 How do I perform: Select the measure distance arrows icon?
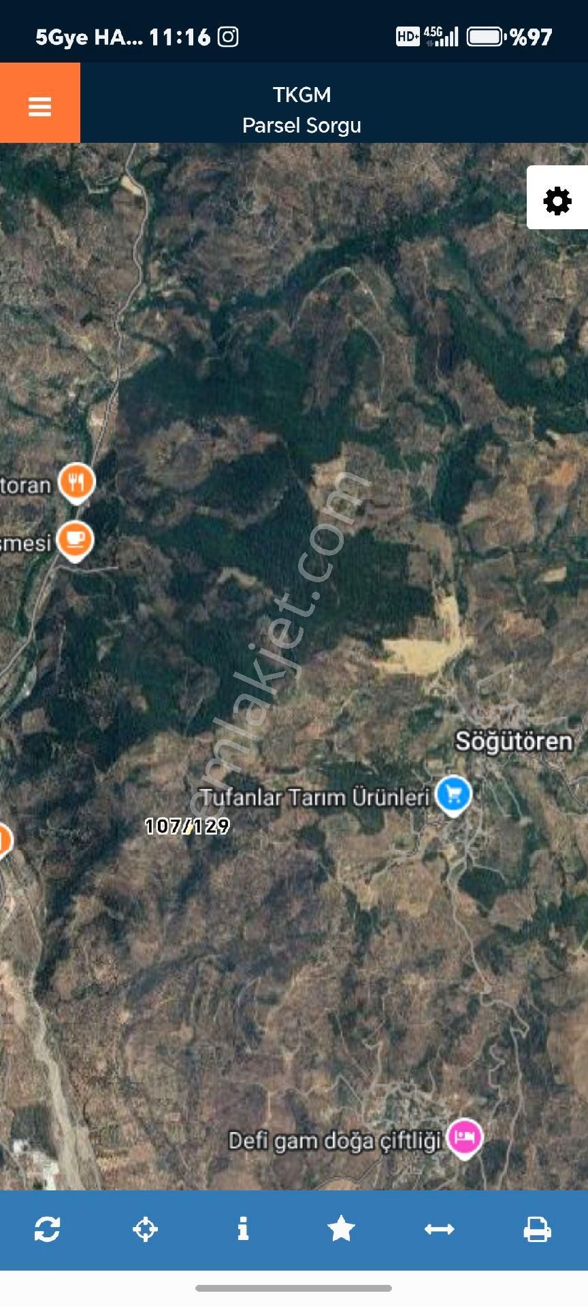[x=439, y=1229]
